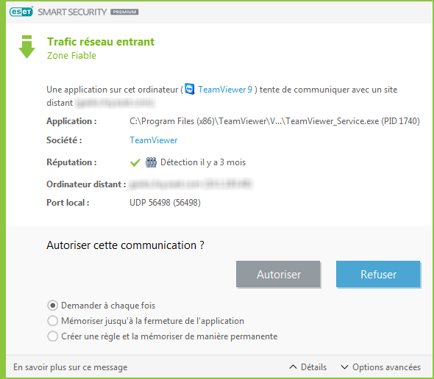Screen dimensions: 434x379
Task: Expand Options avancées section
Action: (x=381, y=367)
